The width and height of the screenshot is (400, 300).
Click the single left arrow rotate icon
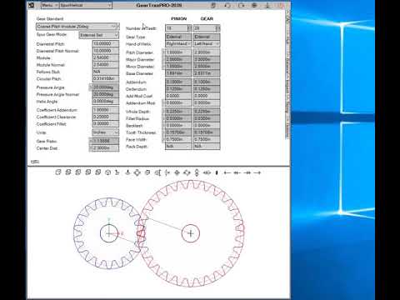(227, 172)
